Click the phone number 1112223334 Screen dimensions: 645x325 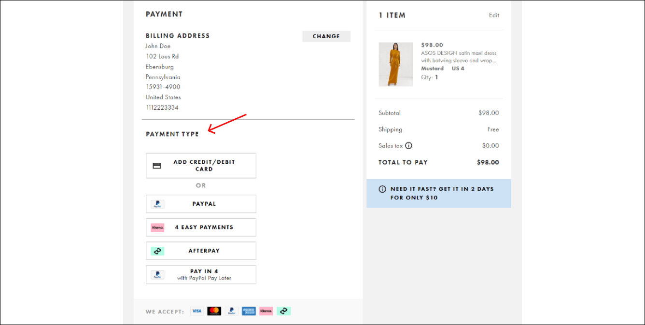(162, 107)
